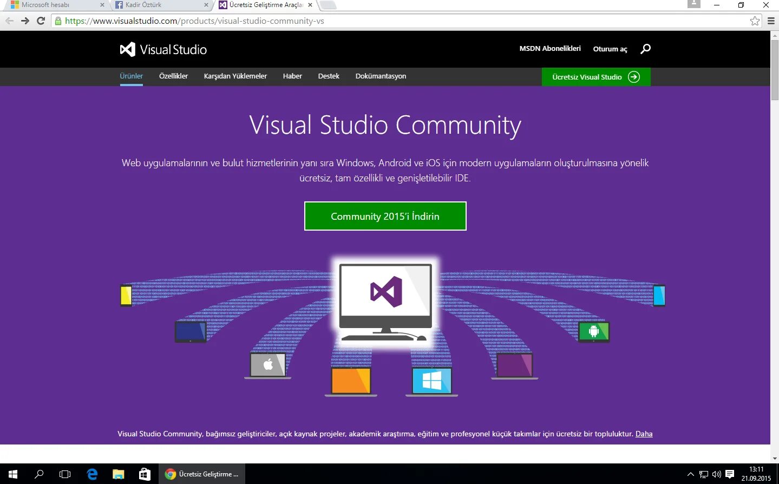Click the network tray icon
The image size is (779, 484).
tap(703, 474)
